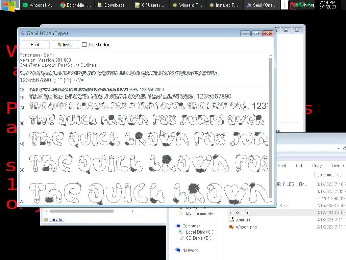The width and height of the screenshot is (346, 260).
Task: Click left arrow of horizontal scrollbar
Action: click(x=46, y=211)
